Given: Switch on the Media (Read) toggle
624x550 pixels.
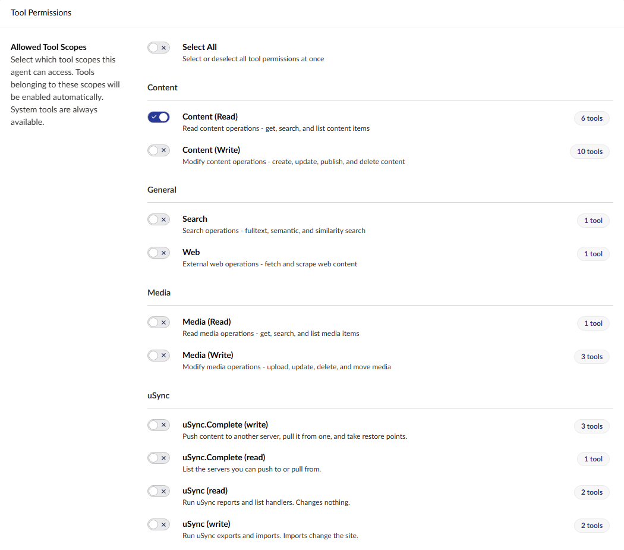Looking at the screenshot, I should point(159,322).
